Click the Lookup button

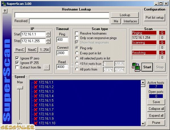tap(125, 15)
